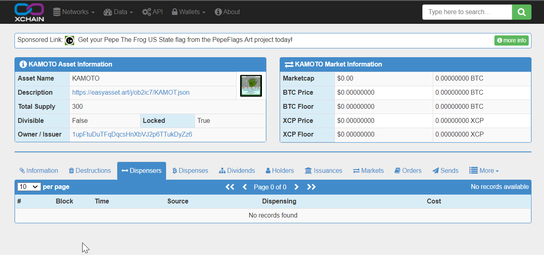Click the Time column header
This screenshot has height=255, width=544.
click(x=102, y=201)
